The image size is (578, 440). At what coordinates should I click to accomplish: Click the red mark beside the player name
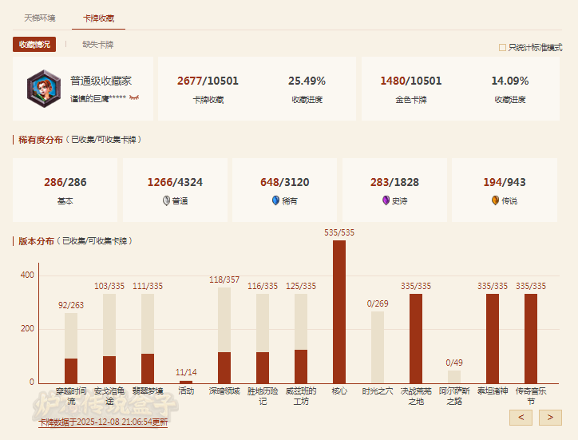(134, 98)
